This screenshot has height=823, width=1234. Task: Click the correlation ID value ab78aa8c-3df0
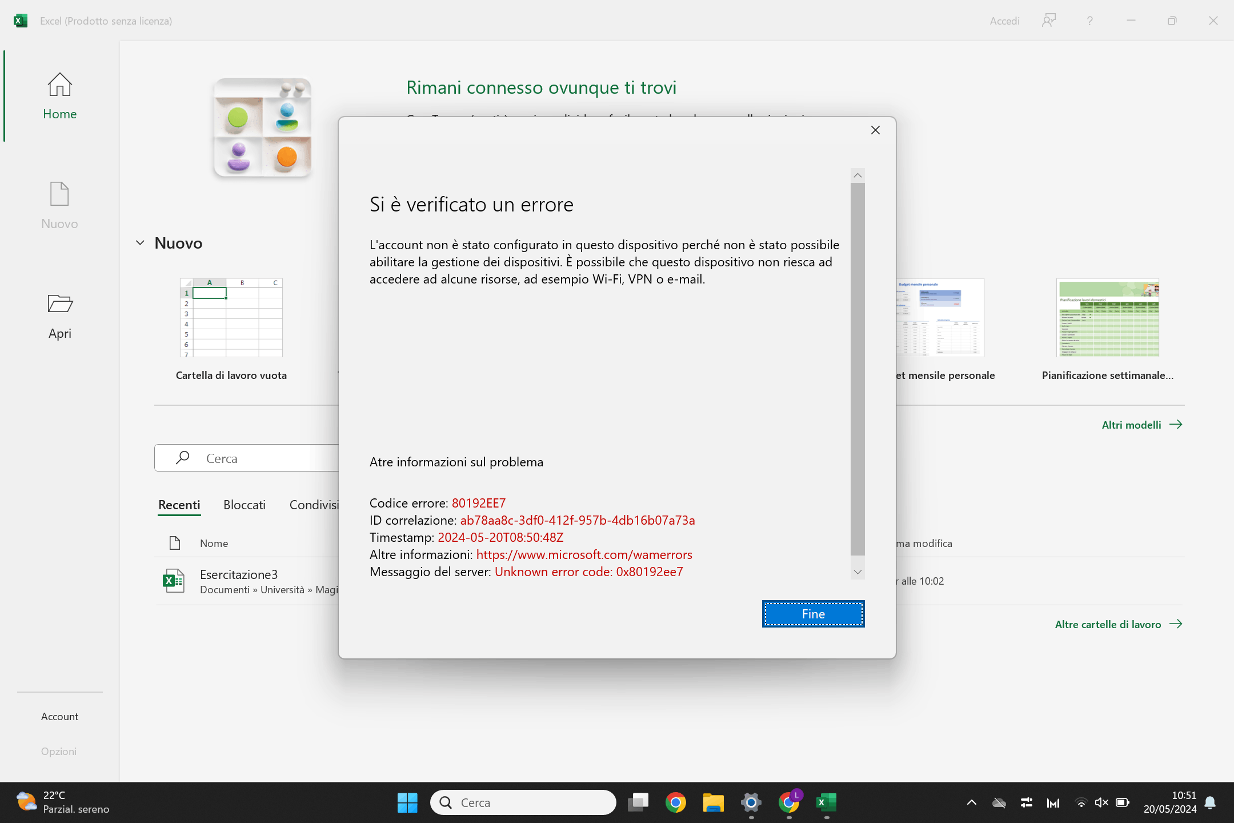coord(578,520)
